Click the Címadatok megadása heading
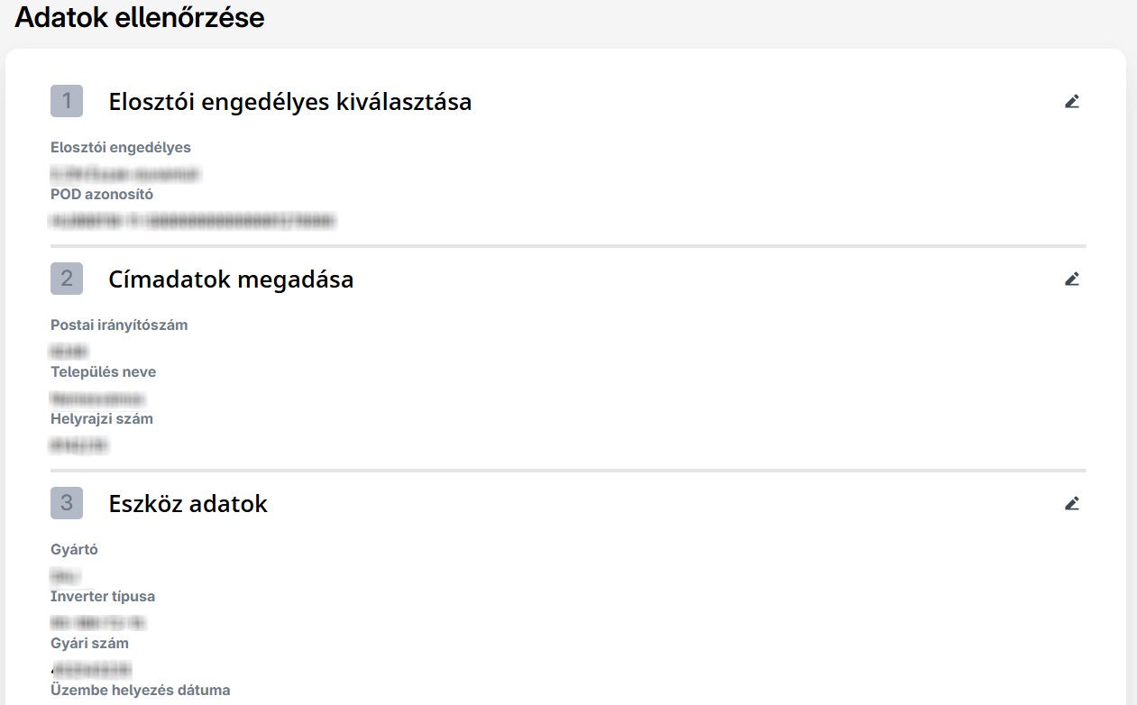This screenshot has width=1137, height=705. pos(231,279)
